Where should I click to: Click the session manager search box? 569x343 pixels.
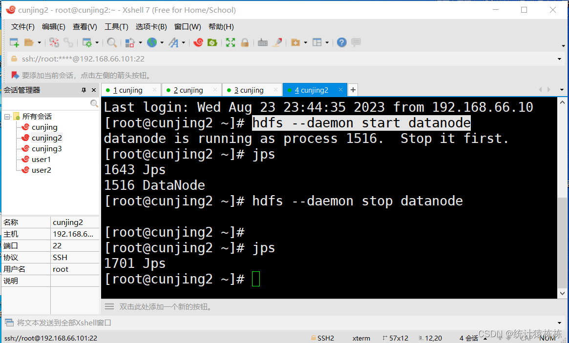point(50,103)
